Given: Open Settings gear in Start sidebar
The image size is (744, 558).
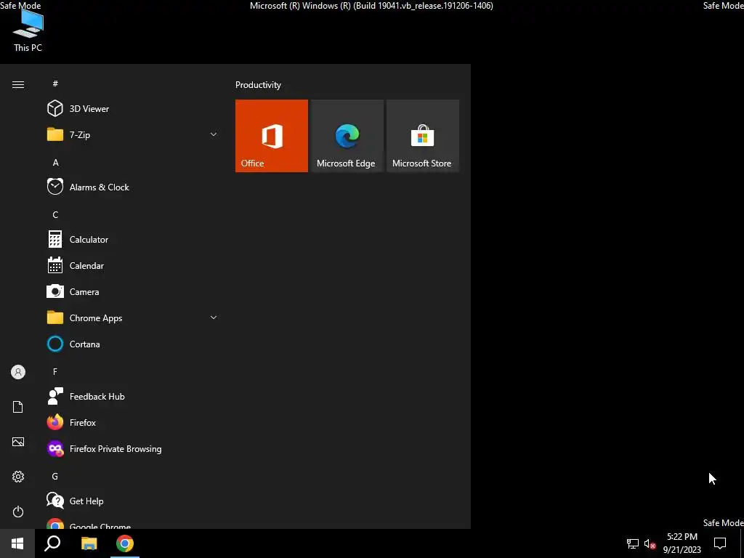Looking at the screenshot, I should point(18,477).
